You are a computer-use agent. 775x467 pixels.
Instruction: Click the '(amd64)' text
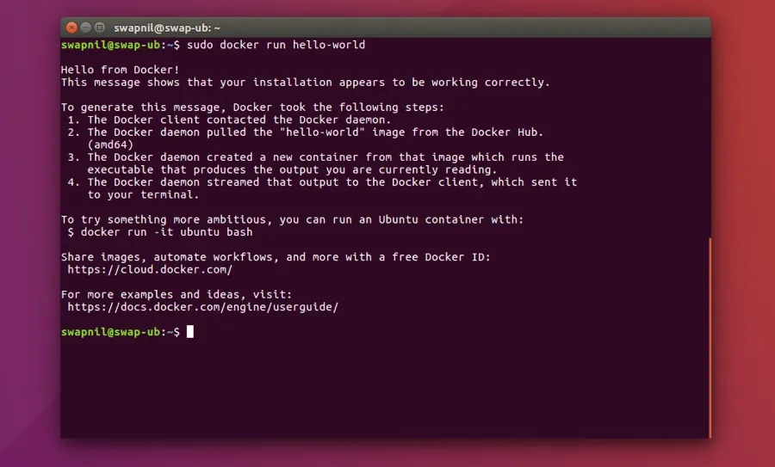(110, 144)
